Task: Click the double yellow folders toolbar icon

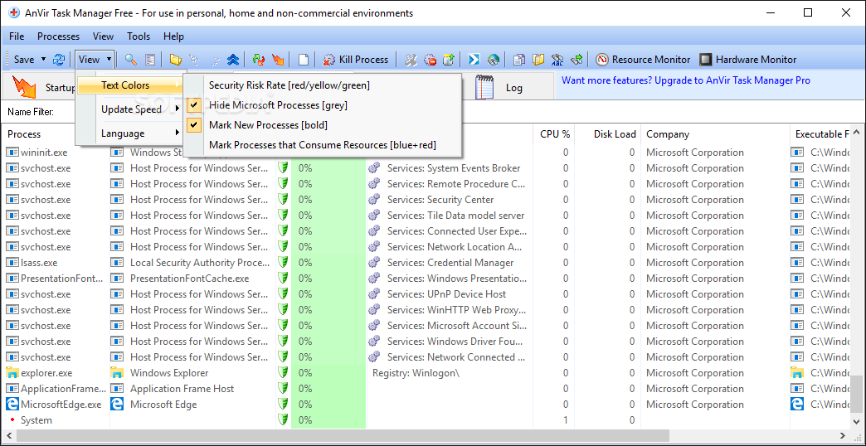Action: click(x=538, y=60)
